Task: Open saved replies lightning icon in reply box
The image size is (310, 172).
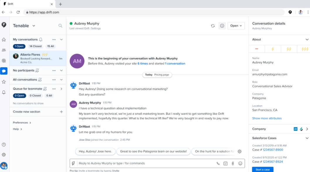Action: coord(73,163)
